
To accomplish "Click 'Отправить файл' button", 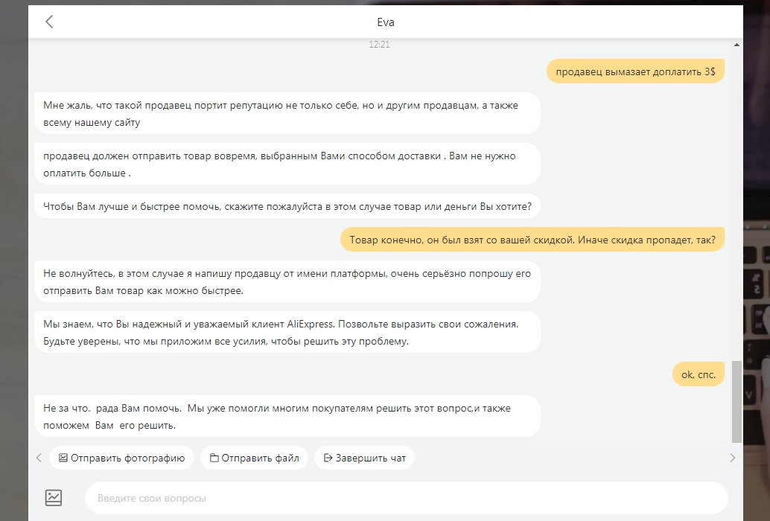I will 255,458.
